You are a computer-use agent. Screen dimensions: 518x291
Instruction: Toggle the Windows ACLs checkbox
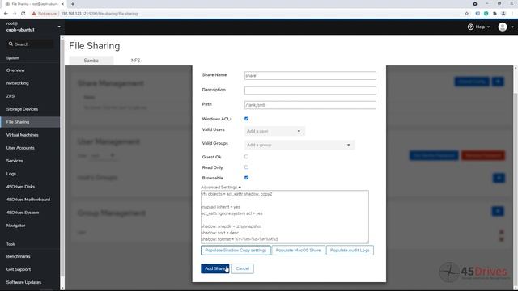[x=246, y=119]
